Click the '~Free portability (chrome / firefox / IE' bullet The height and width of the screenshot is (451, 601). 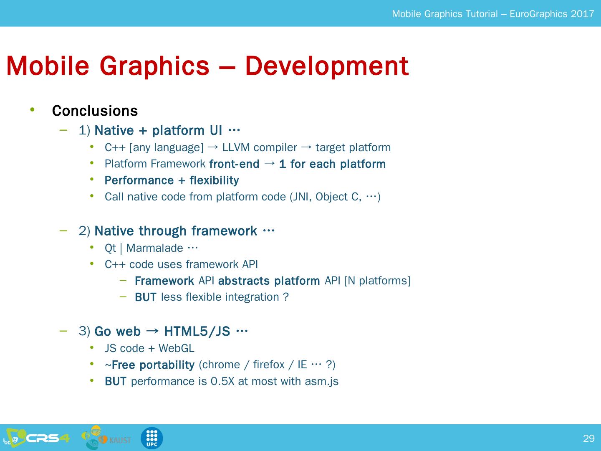(220, 365)
